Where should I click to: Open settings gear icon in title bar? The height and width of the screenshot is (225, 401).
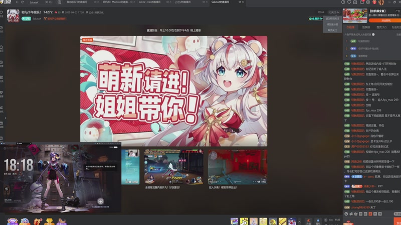[368, 2]
